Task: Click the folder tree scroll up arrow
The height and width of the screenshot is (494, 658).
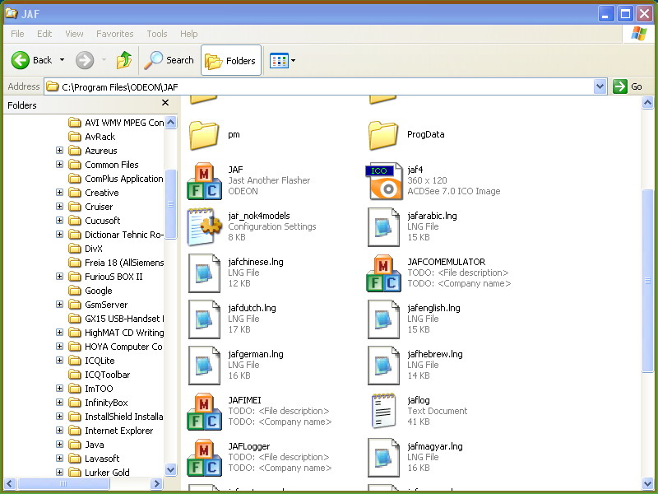Action: point(171,122)
